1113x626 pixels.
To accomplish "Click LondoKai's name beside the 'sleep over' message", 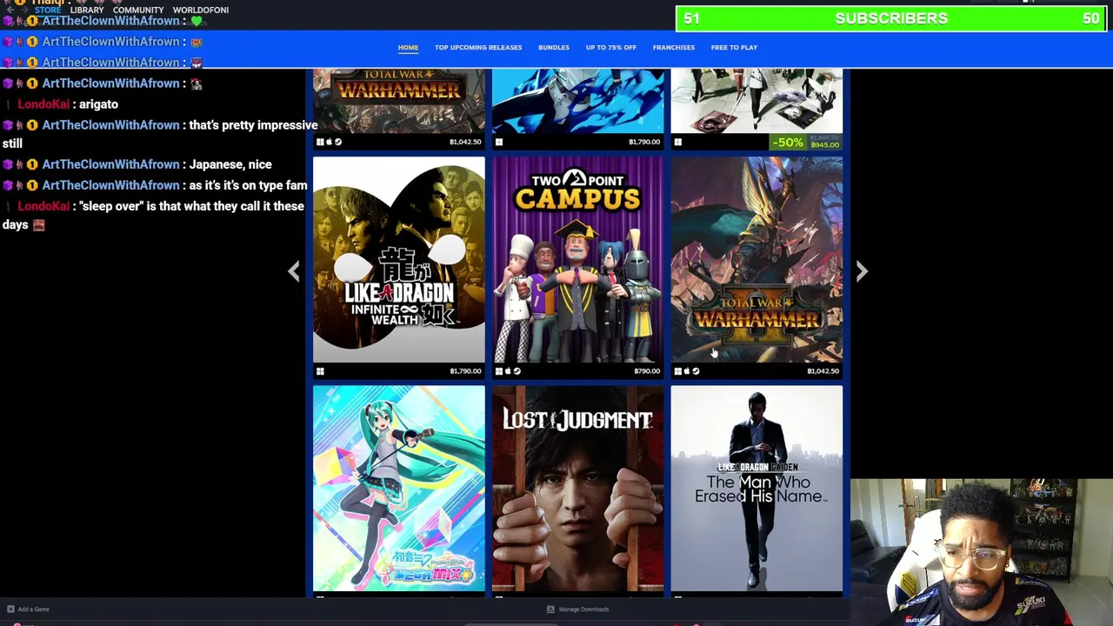I will (x=43, y=206).
